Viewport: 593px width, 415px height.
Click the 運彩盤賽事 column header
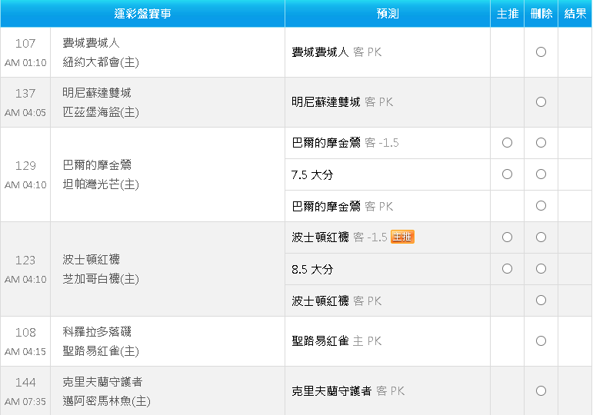coord(142,14)
